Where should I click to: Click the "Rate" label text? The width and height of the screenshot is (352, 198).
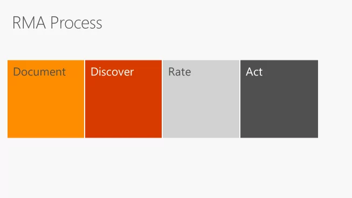pos(180,72)
